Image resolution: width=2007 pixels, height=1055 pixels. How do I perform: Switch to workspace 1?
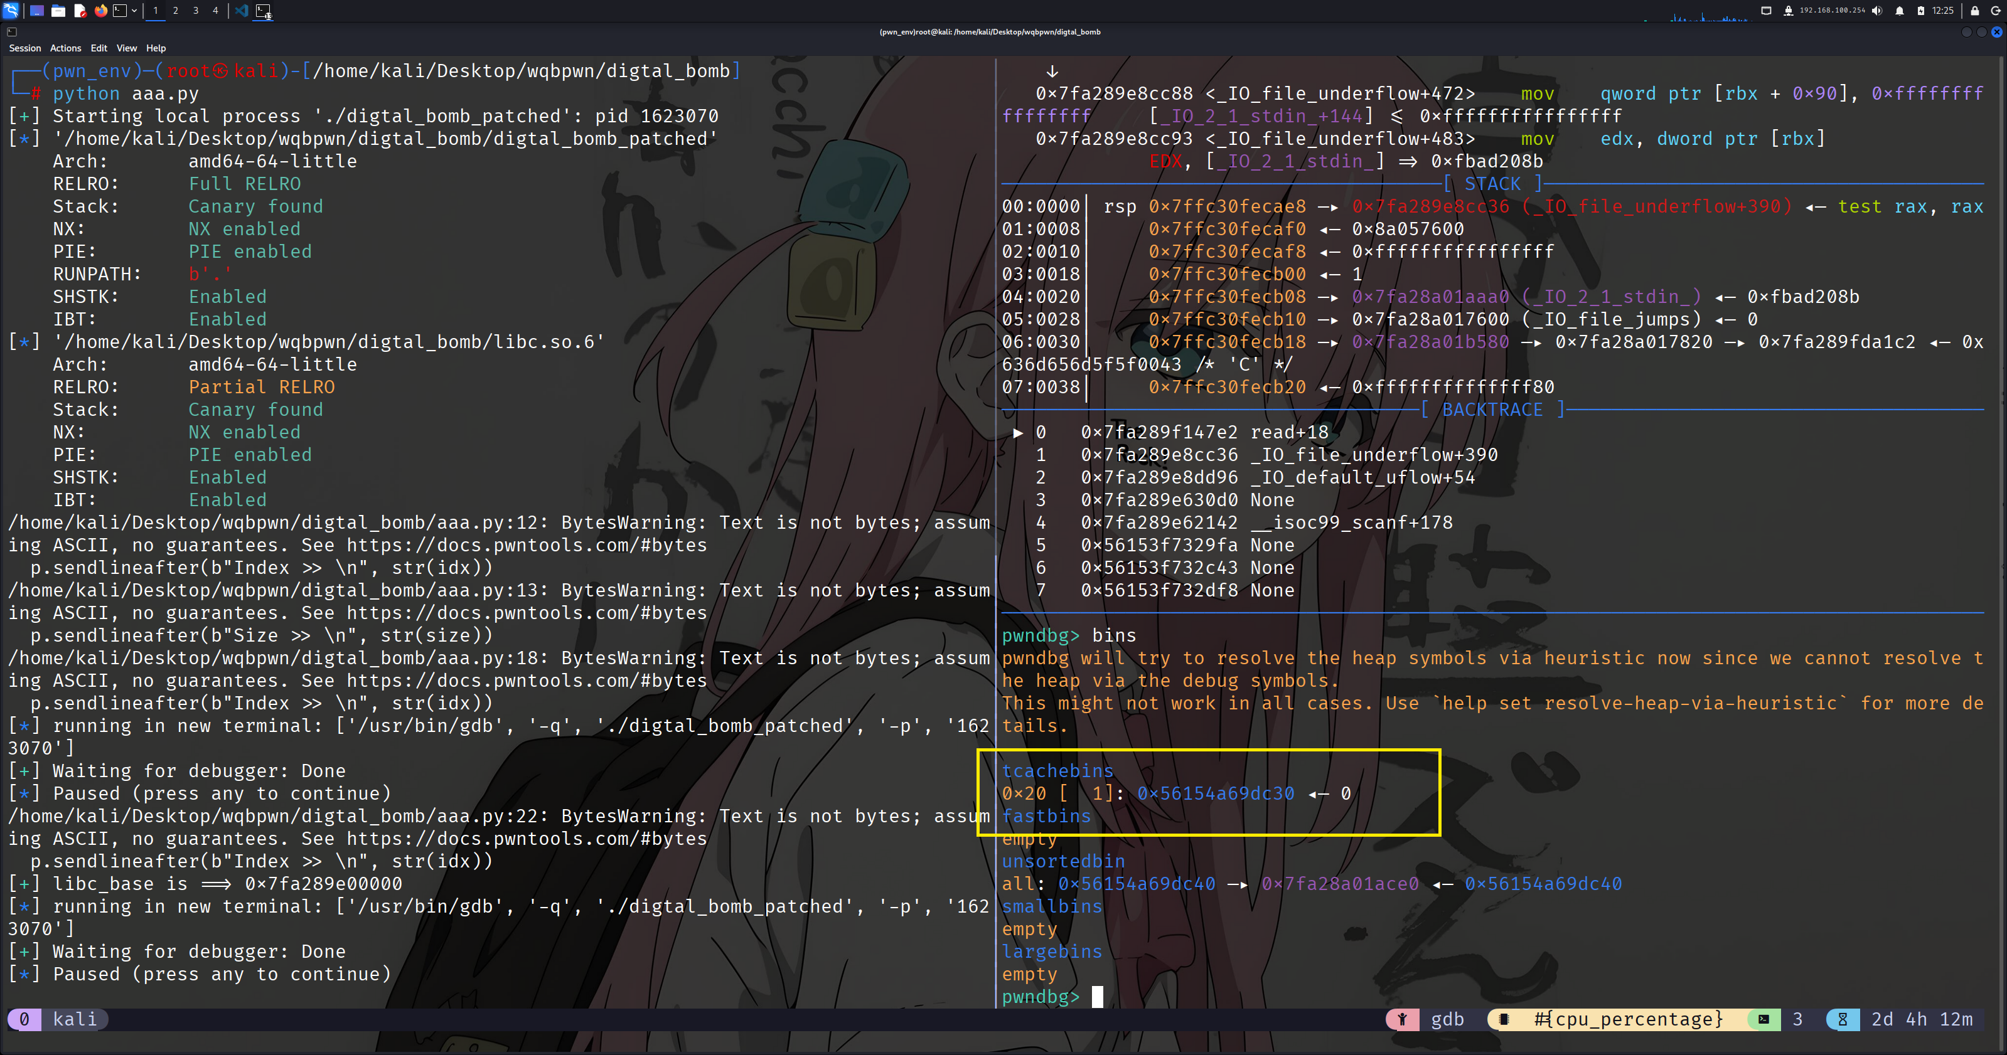156,11
